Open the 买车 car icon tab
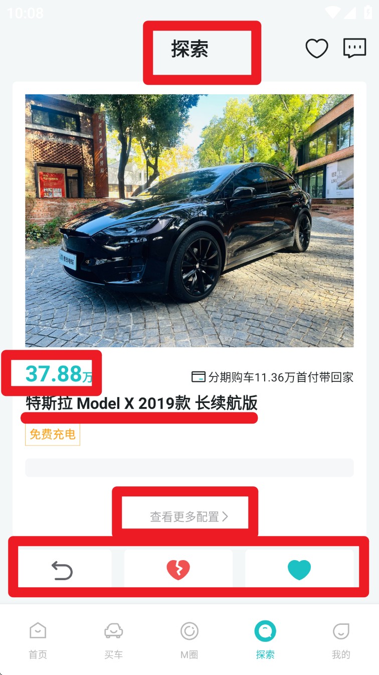Screen dimensions: 379x675 [113, 640]
